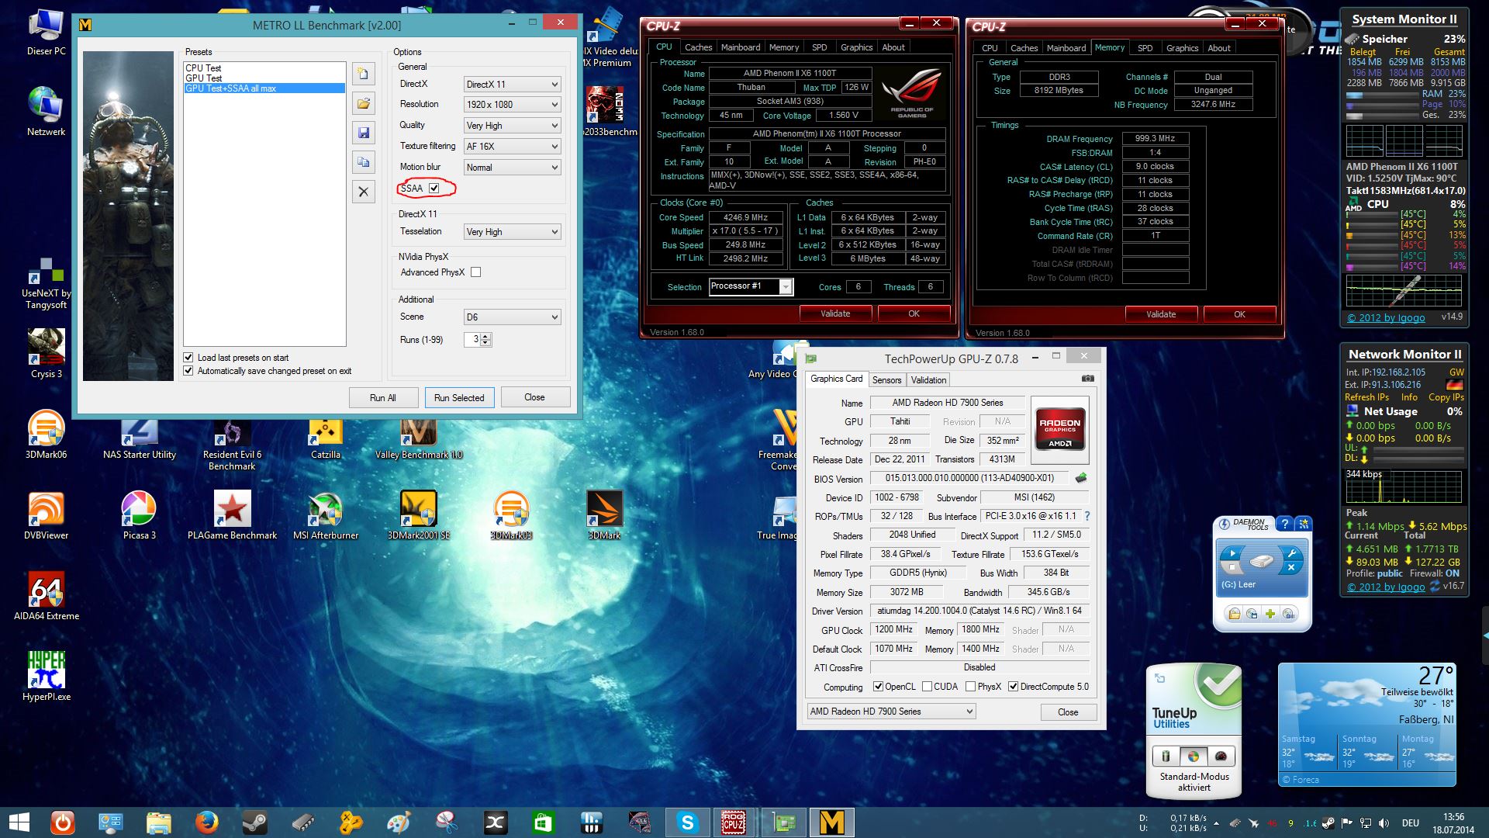Expand the Tesselation dropdown
The width and height of the screenshot is (1489, 838).
coord(512,232)
